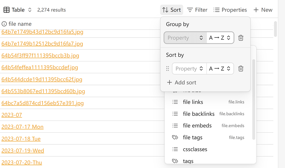Select the Group by Property dropdown
Screen dimensions: 285x168
(185, 38)
